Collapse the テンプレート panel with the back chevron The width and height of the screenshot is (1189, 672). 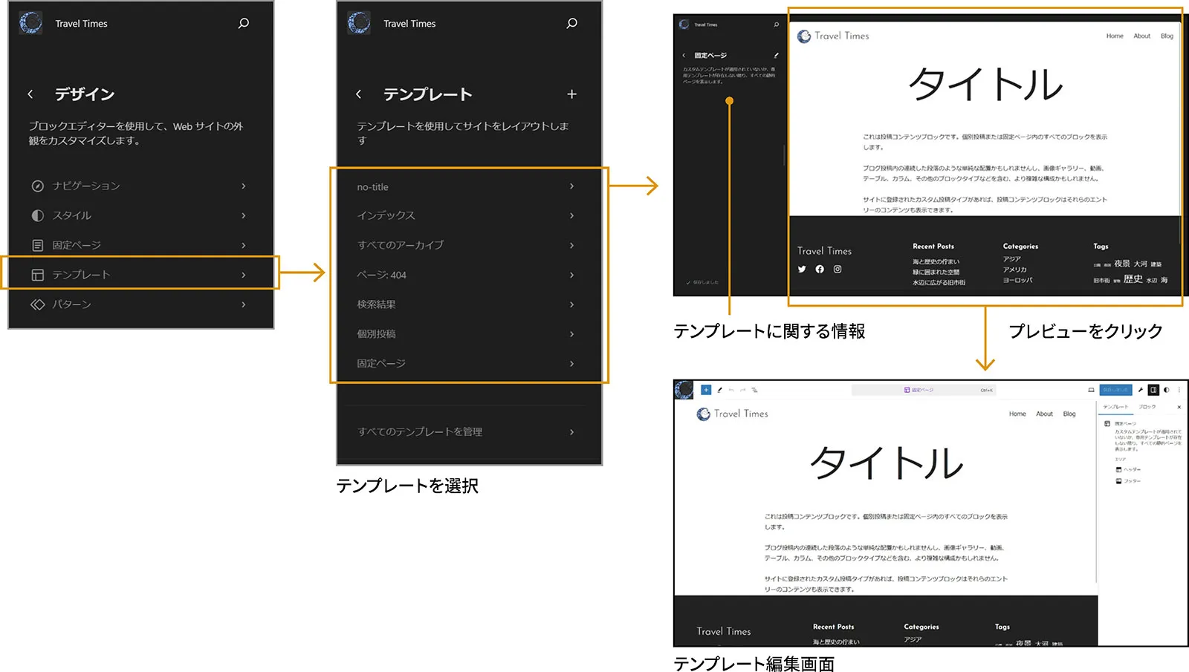[359, 94]
